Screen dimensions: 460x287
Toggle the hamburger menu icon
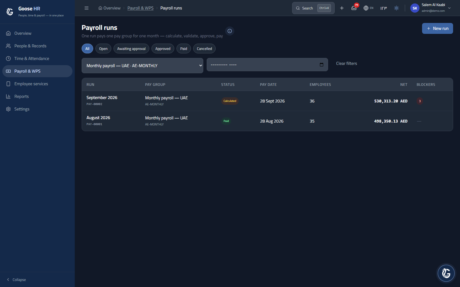(87, 8)
